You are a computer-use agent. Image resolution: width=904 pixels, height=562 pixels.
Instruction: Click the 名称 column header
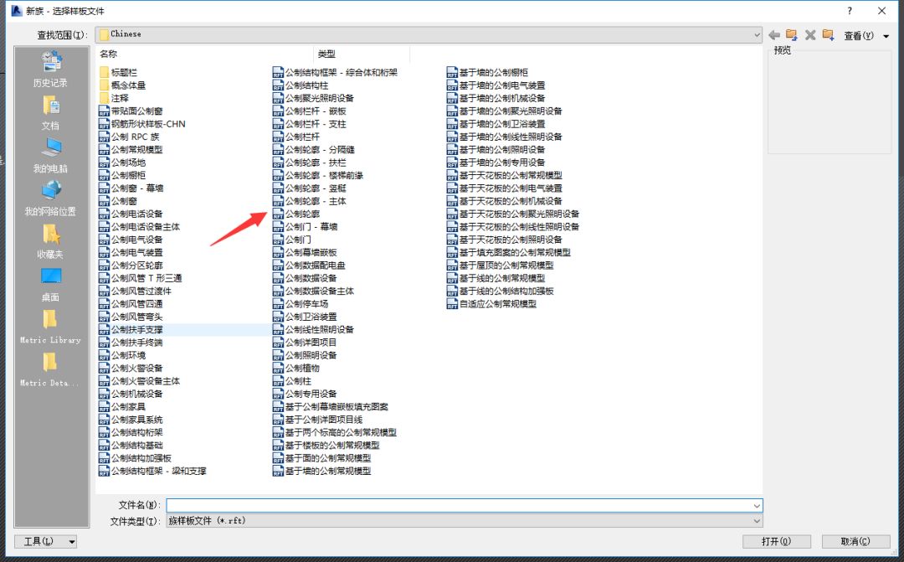[x=108, y=54]
